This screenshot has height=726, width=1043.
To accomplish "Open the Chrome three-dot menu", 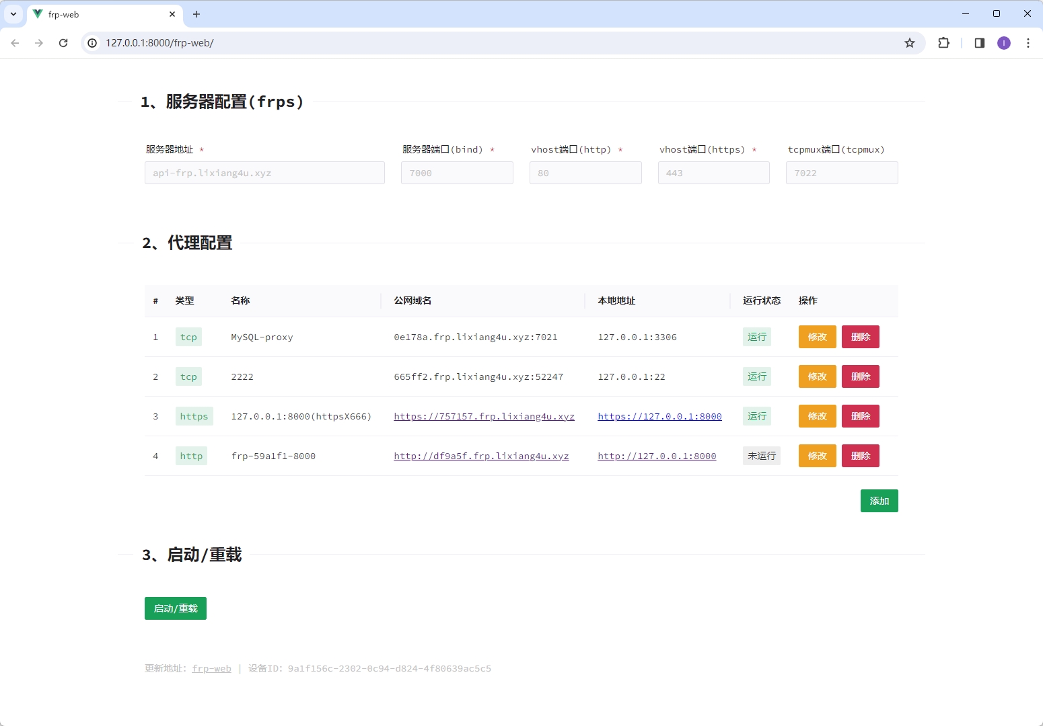I will click(1028, 42).
